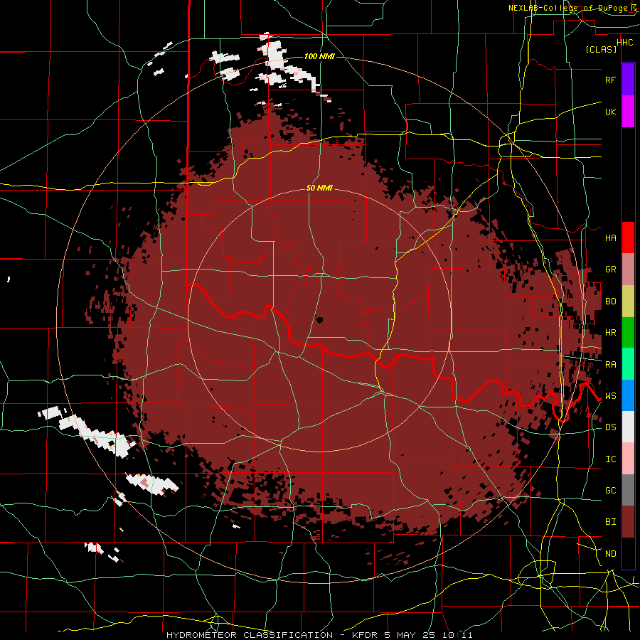Click the DS white legend color swatch
This screenshot has width=640, height=640.
coord(628,427)
